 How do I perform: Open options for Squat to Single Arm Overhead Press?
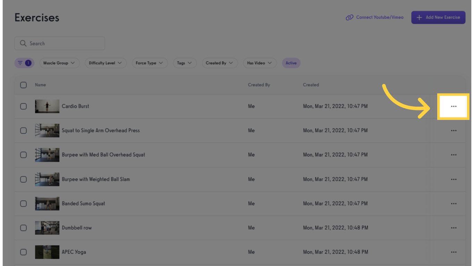click(x=454, y=131)
